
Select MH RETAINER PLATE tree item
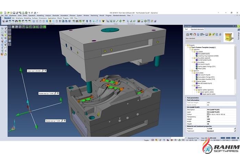[x=205, y=83]
